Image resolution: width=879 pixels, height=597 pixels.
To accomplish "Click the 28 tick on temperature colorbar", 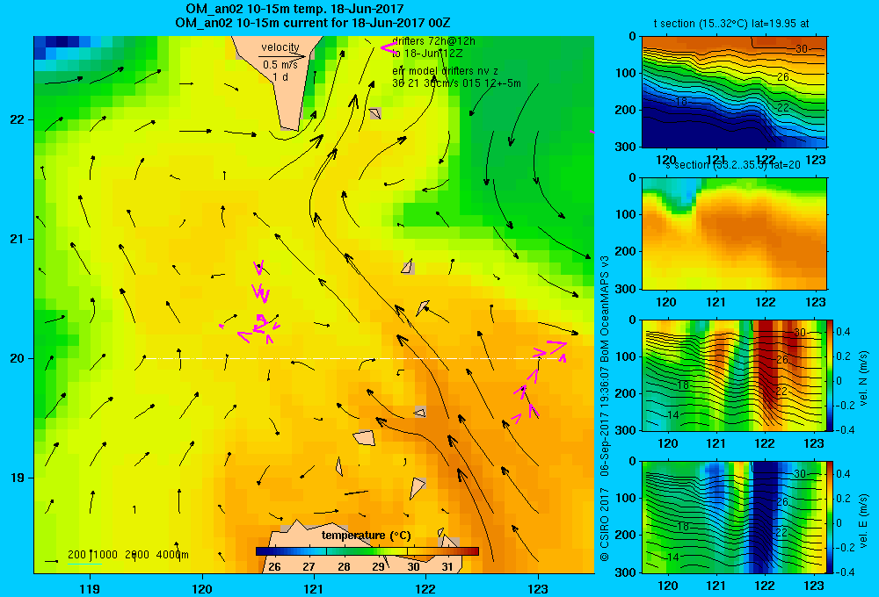I will tap(344, 567).
